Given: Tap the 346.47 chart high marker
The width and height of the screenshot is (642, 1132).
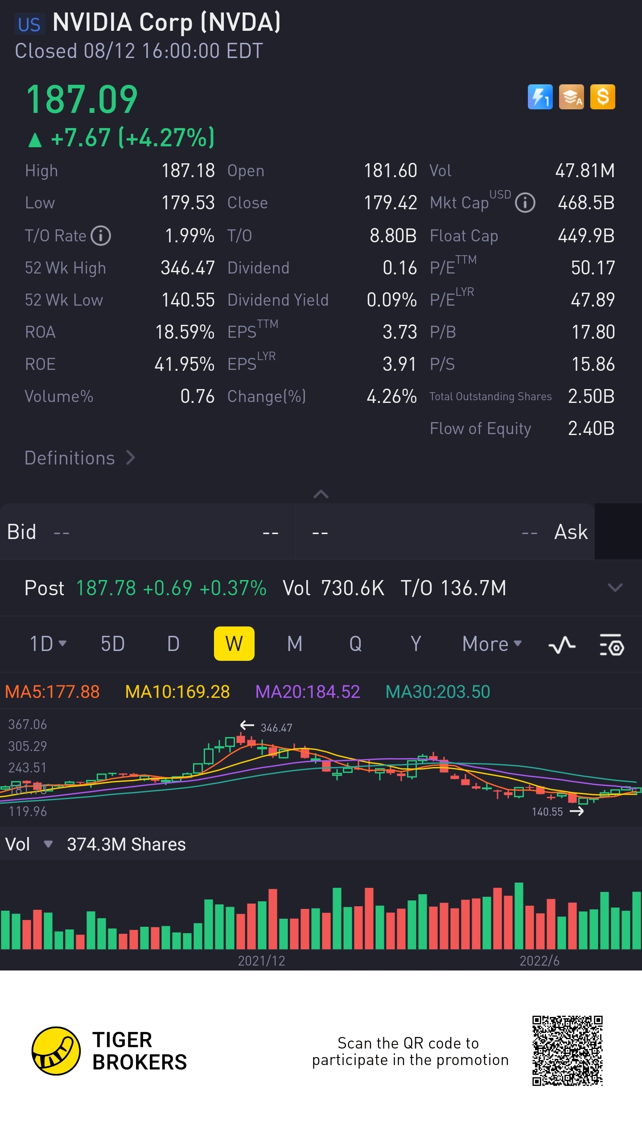Looking at the screenshot, I should point(276,728).
